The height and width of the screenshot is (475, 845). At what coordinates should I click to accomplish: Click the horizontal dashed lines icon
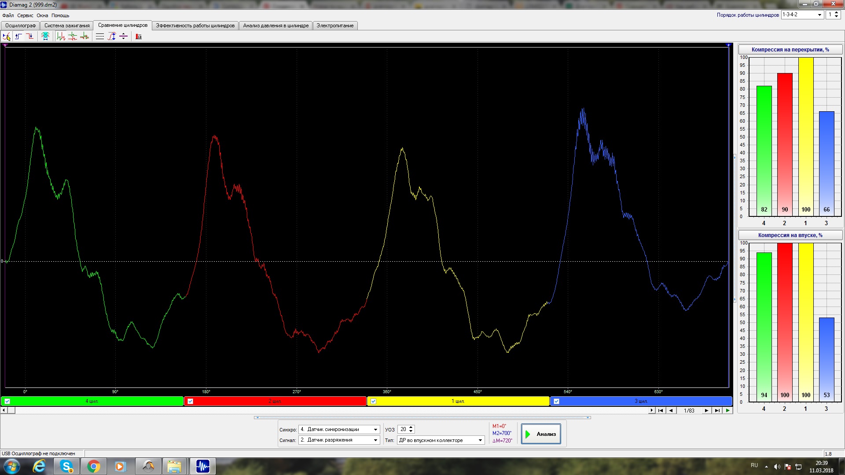point(100,37)
